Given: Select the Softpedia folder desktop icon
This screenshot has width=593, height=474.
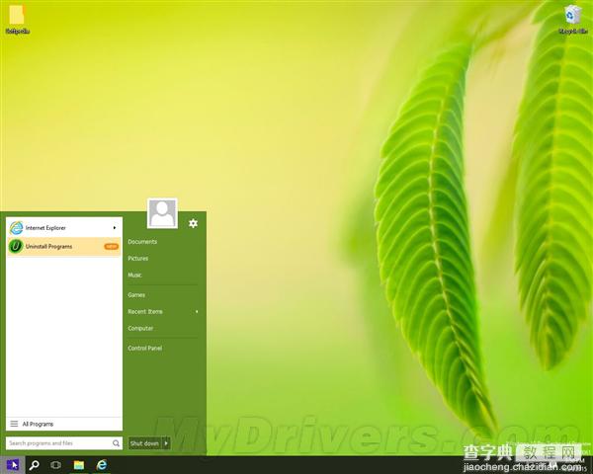Looking at the screenshot, I should coord(17,20).
